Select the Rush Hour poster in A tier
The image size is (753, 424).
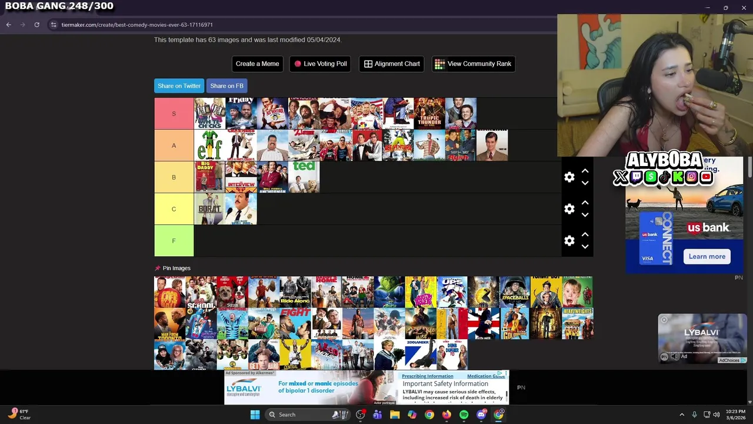tap(461, 145)
